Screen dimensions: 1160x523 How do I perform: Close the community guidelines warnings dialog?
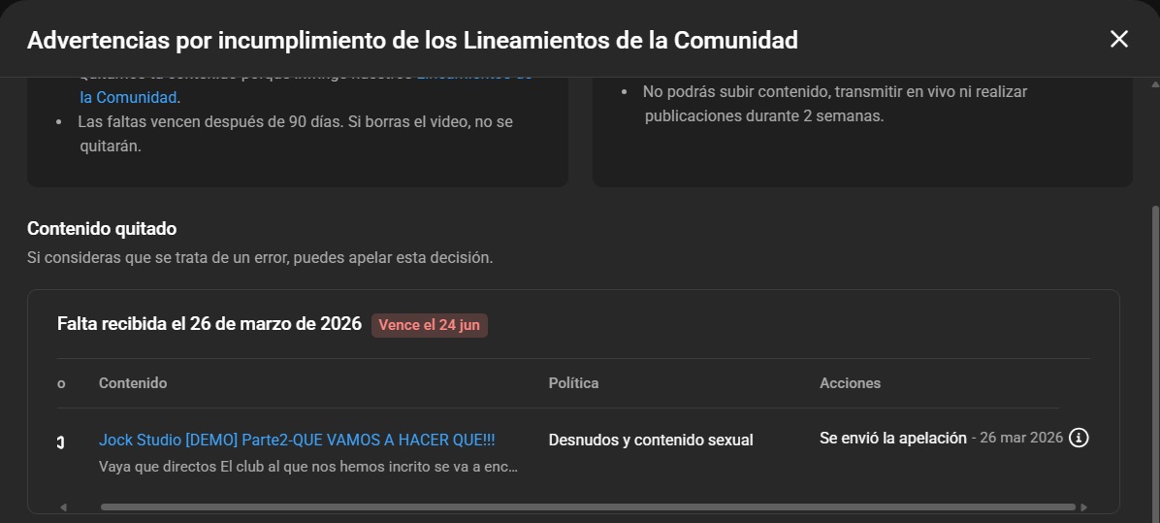(x=1118, y=39)
